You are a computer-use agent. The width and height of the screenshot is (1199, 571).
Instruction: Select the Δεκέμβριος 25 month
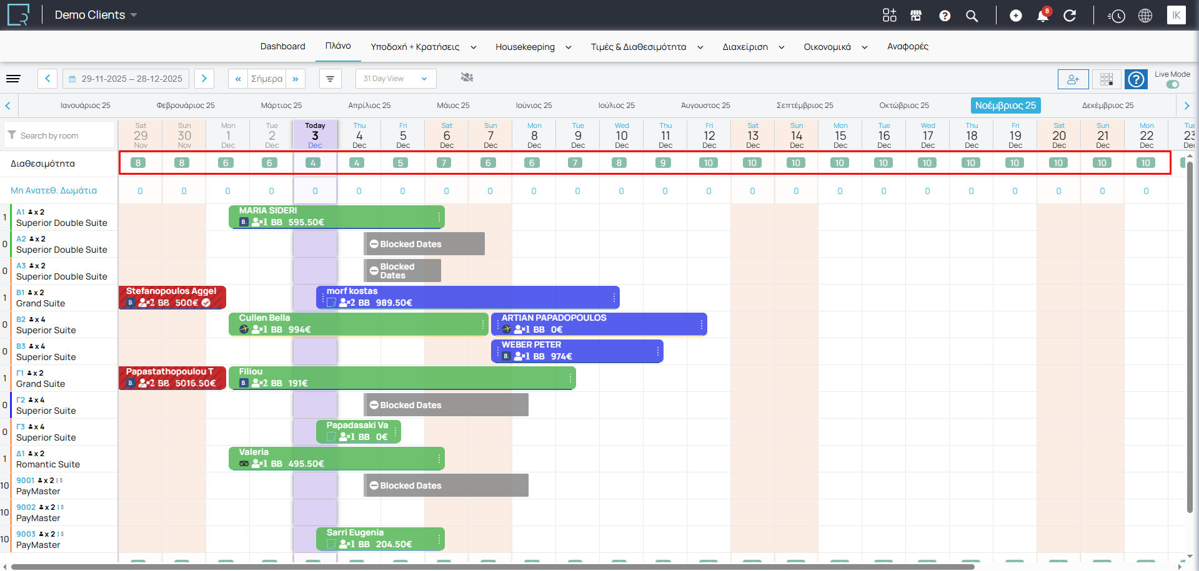1108,105
